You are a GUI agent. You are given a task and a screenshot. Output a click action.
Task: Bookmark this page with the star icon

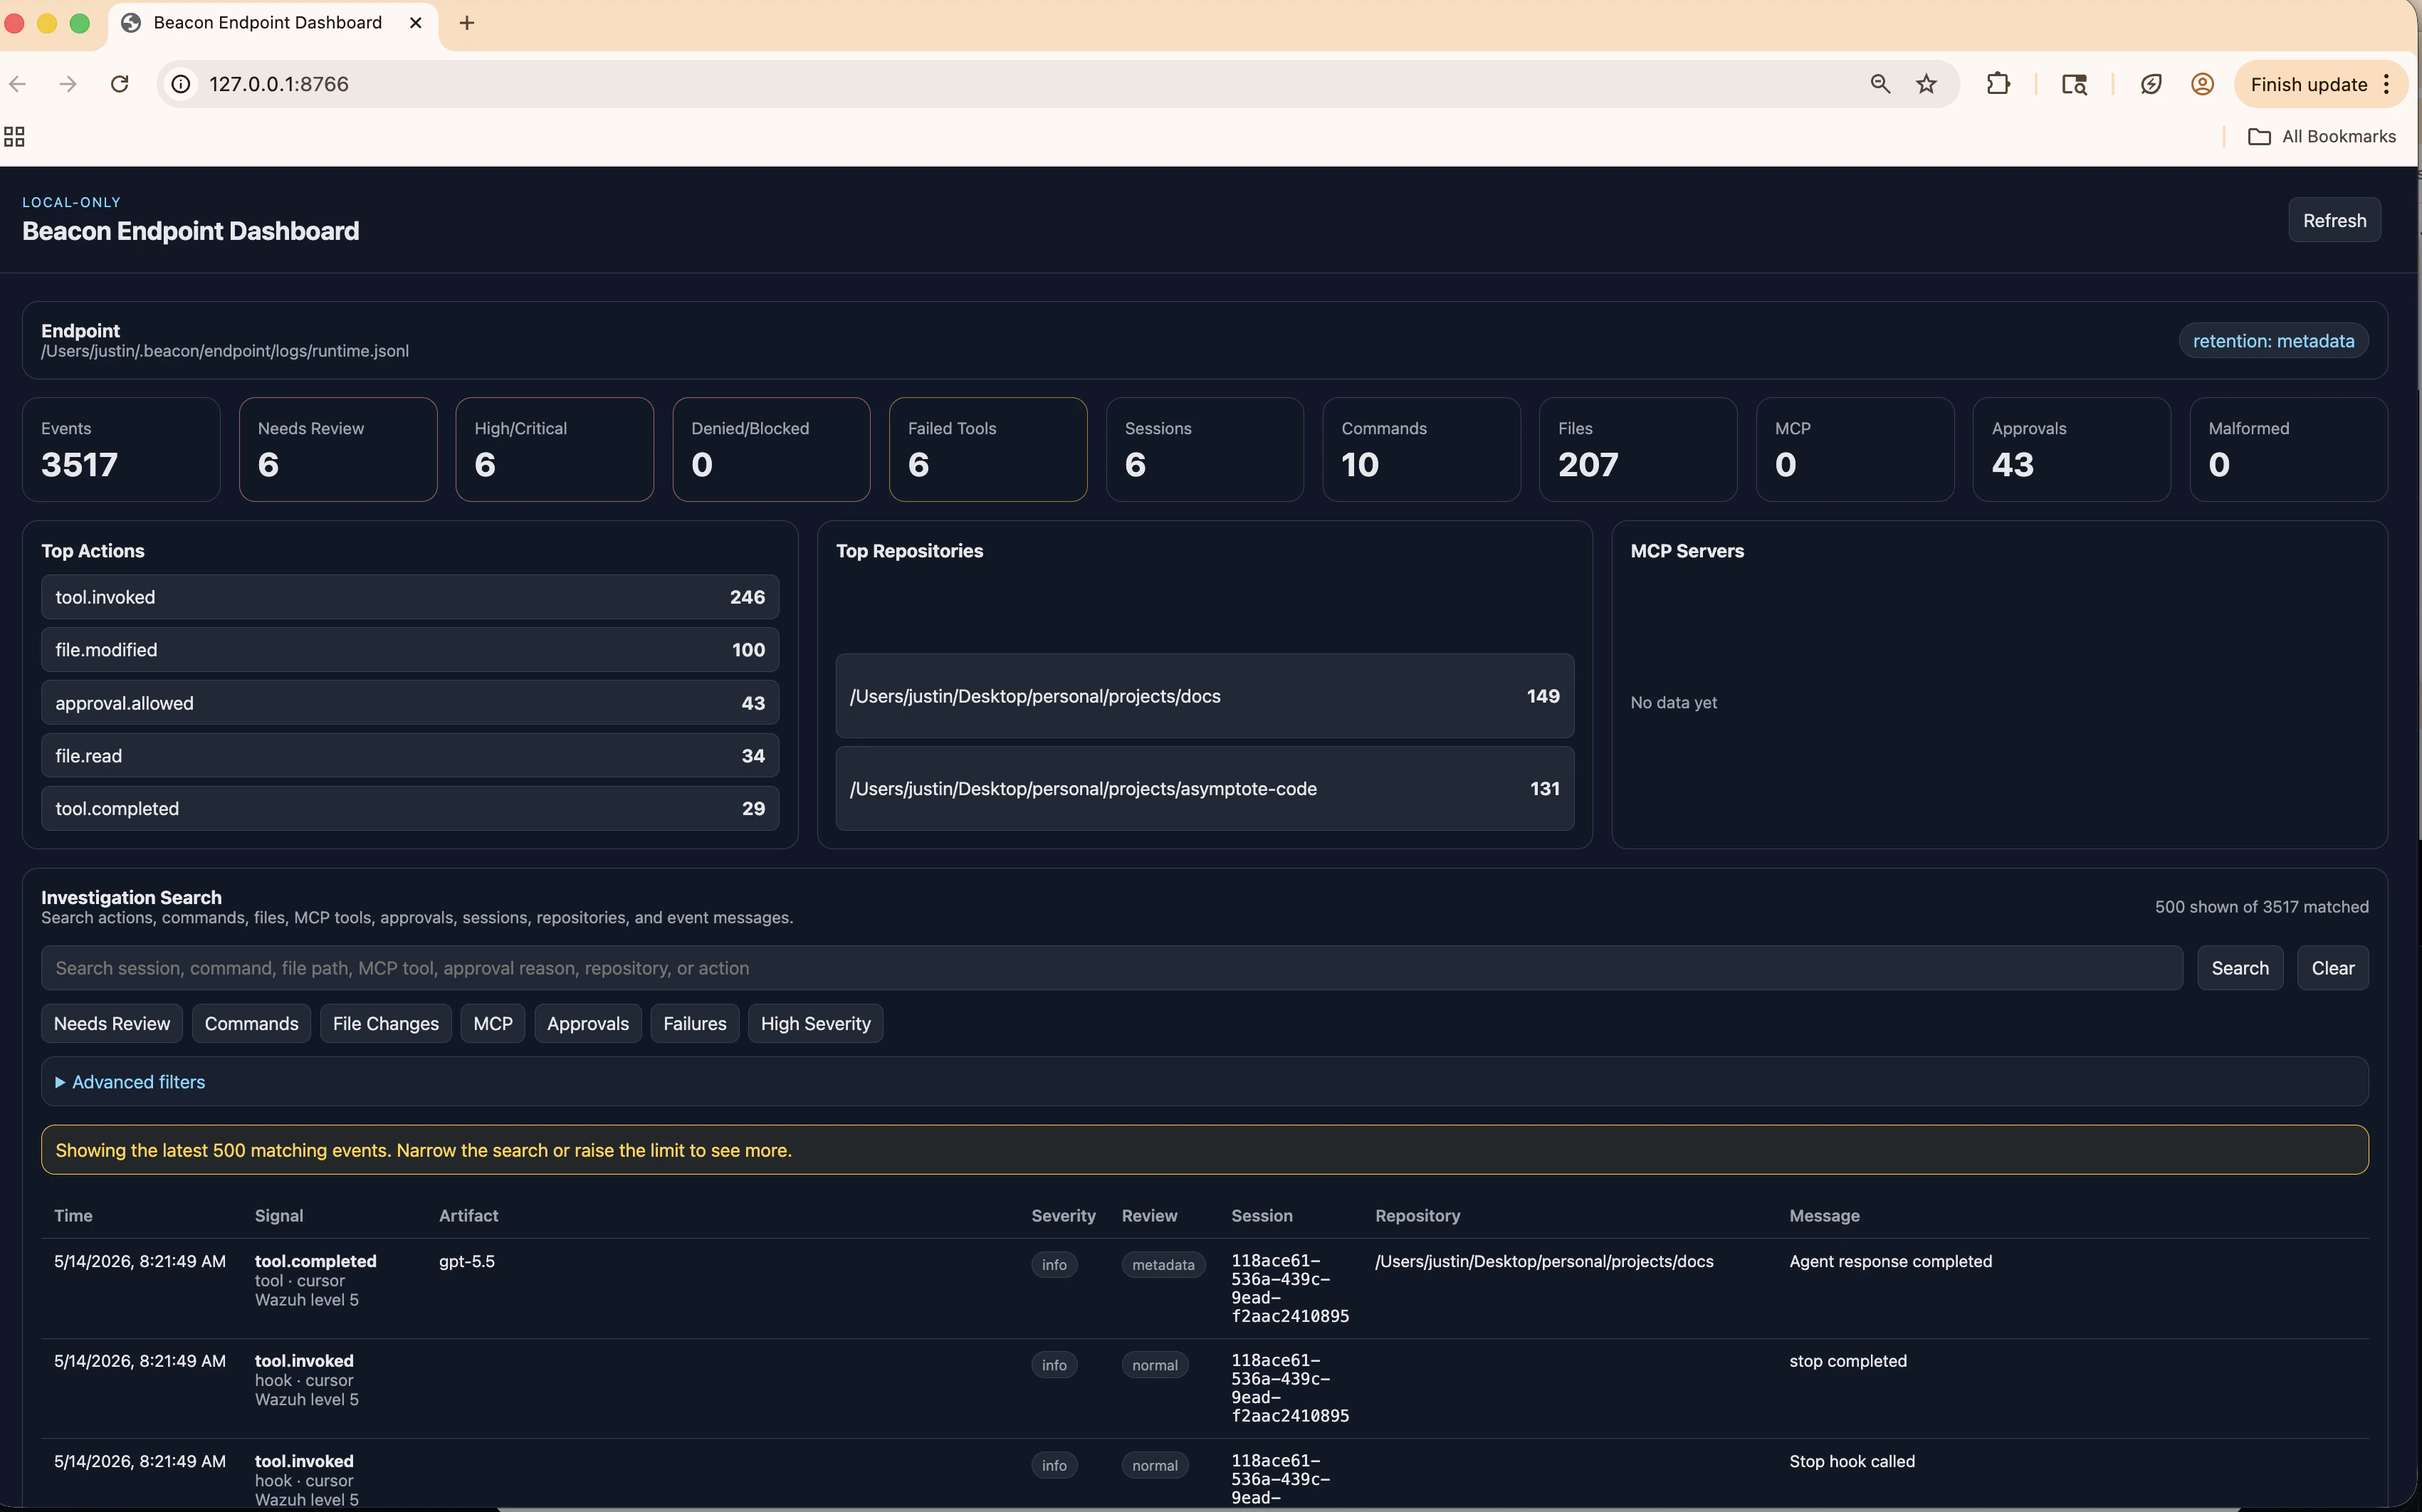click(x=1926, y=84)
